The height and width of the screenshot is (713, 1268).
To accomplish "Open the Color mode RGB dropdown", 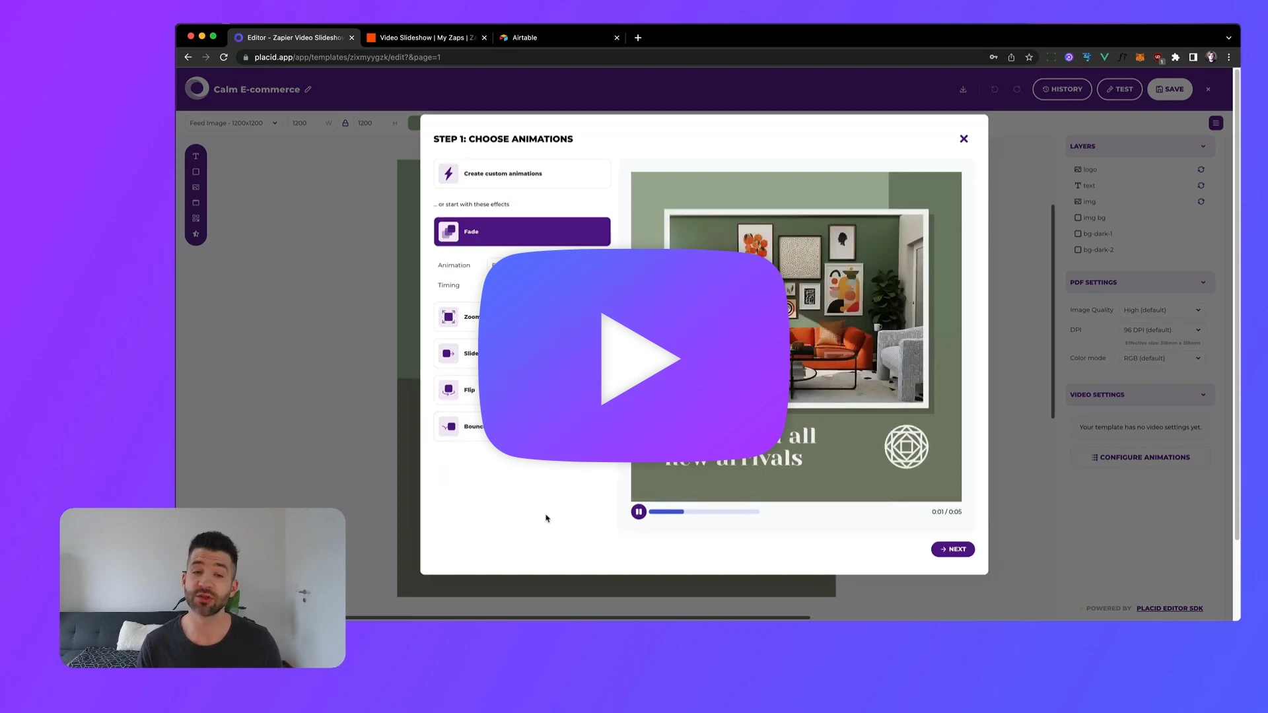I will pyautogui.click(x=1162, y=358).
